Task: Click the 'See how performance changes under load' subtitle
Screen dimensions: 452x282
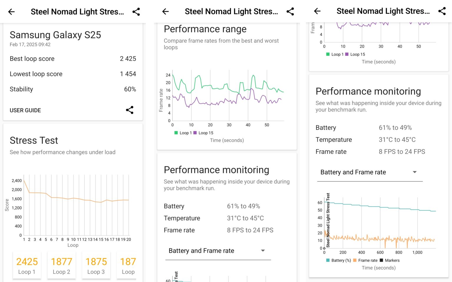Action: [x=62, y=152]
